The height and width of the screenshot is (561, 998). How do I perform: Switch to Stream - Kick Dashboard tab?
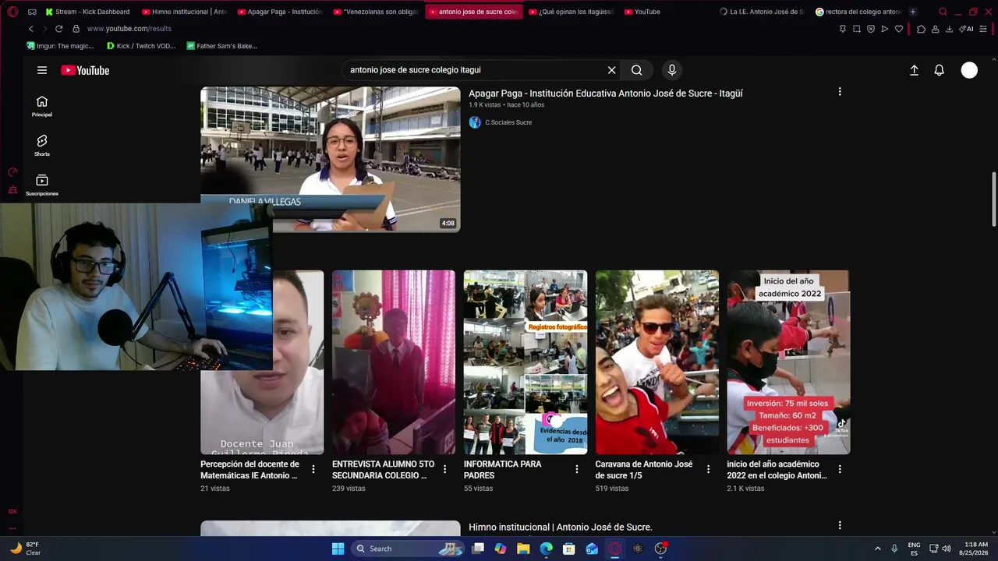point(89,12)
